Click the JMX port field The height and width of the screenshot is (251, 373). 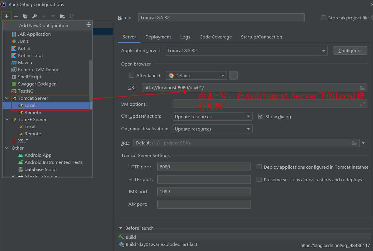tap(204, 192)
